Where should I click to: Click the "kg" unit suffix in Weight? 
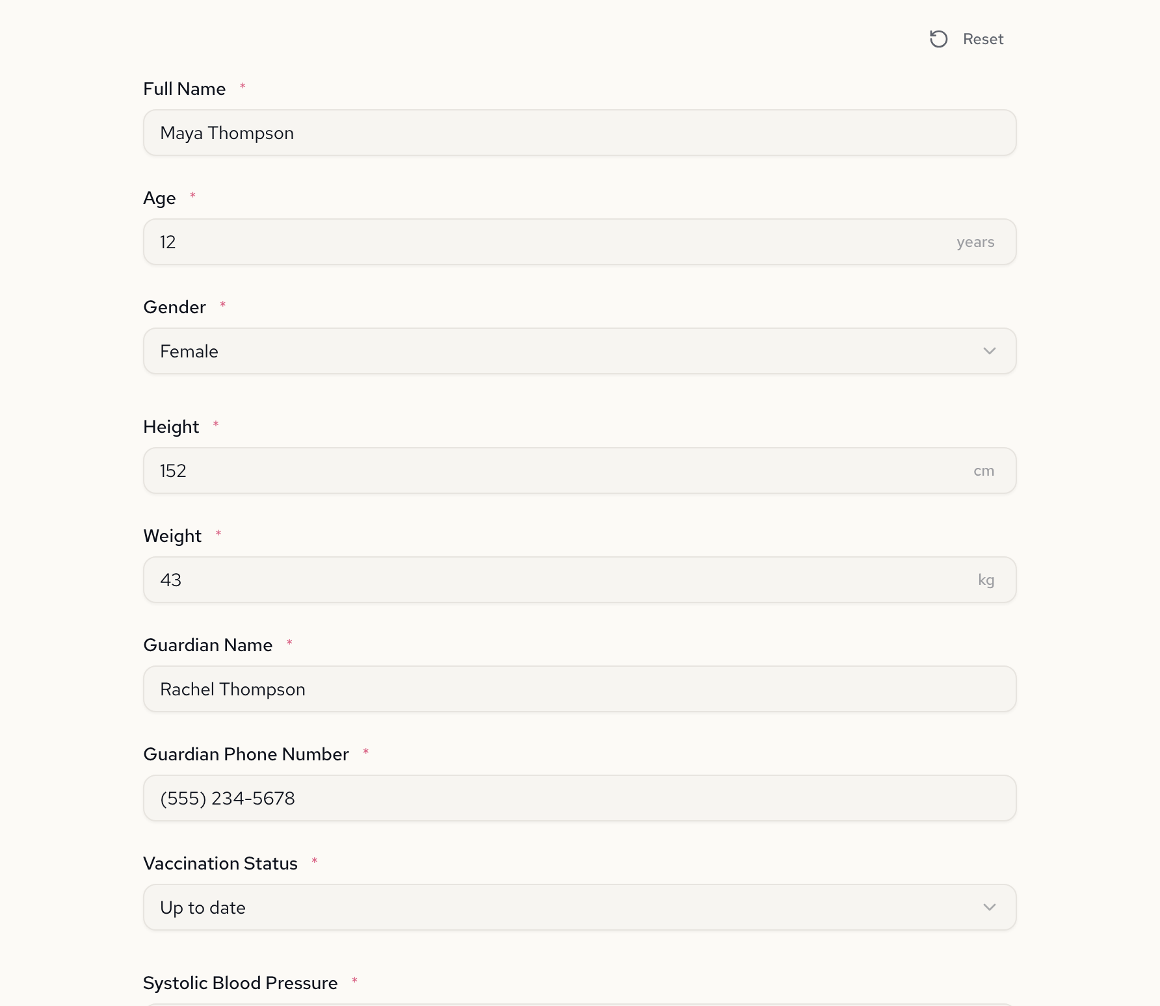coord(986,580)
